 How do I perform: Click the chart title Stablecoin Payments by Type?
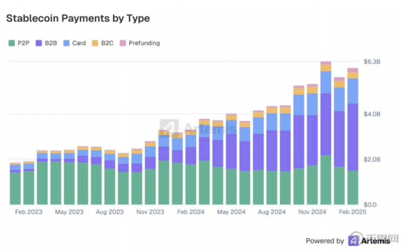click(78, 18)
